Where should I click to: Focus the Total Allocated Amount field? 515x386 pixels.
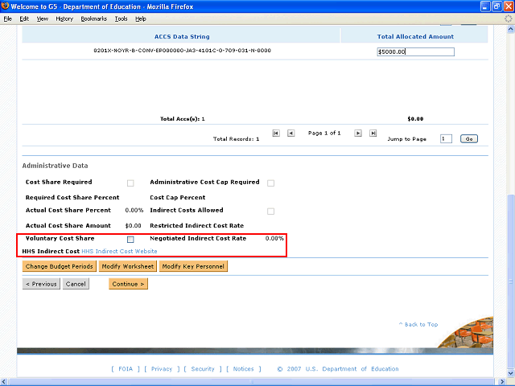click(x=415, y=51)
